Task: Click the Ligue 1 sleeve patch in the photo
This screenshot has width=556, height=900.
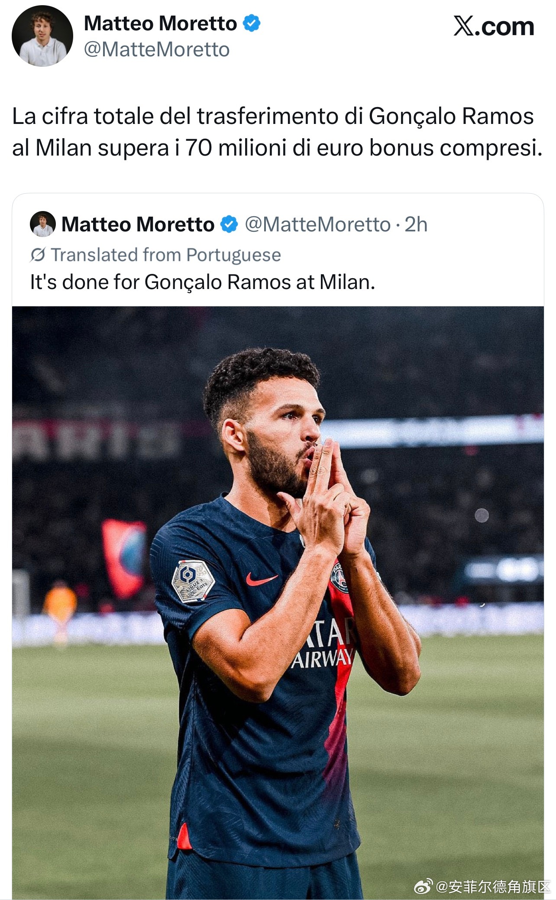Action: (x=193, y=582)
